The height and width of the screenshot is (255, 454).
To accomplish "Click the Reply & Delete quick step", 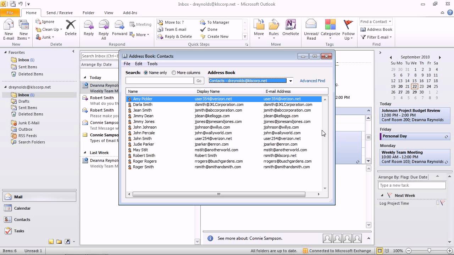I will tap(175, 36).
